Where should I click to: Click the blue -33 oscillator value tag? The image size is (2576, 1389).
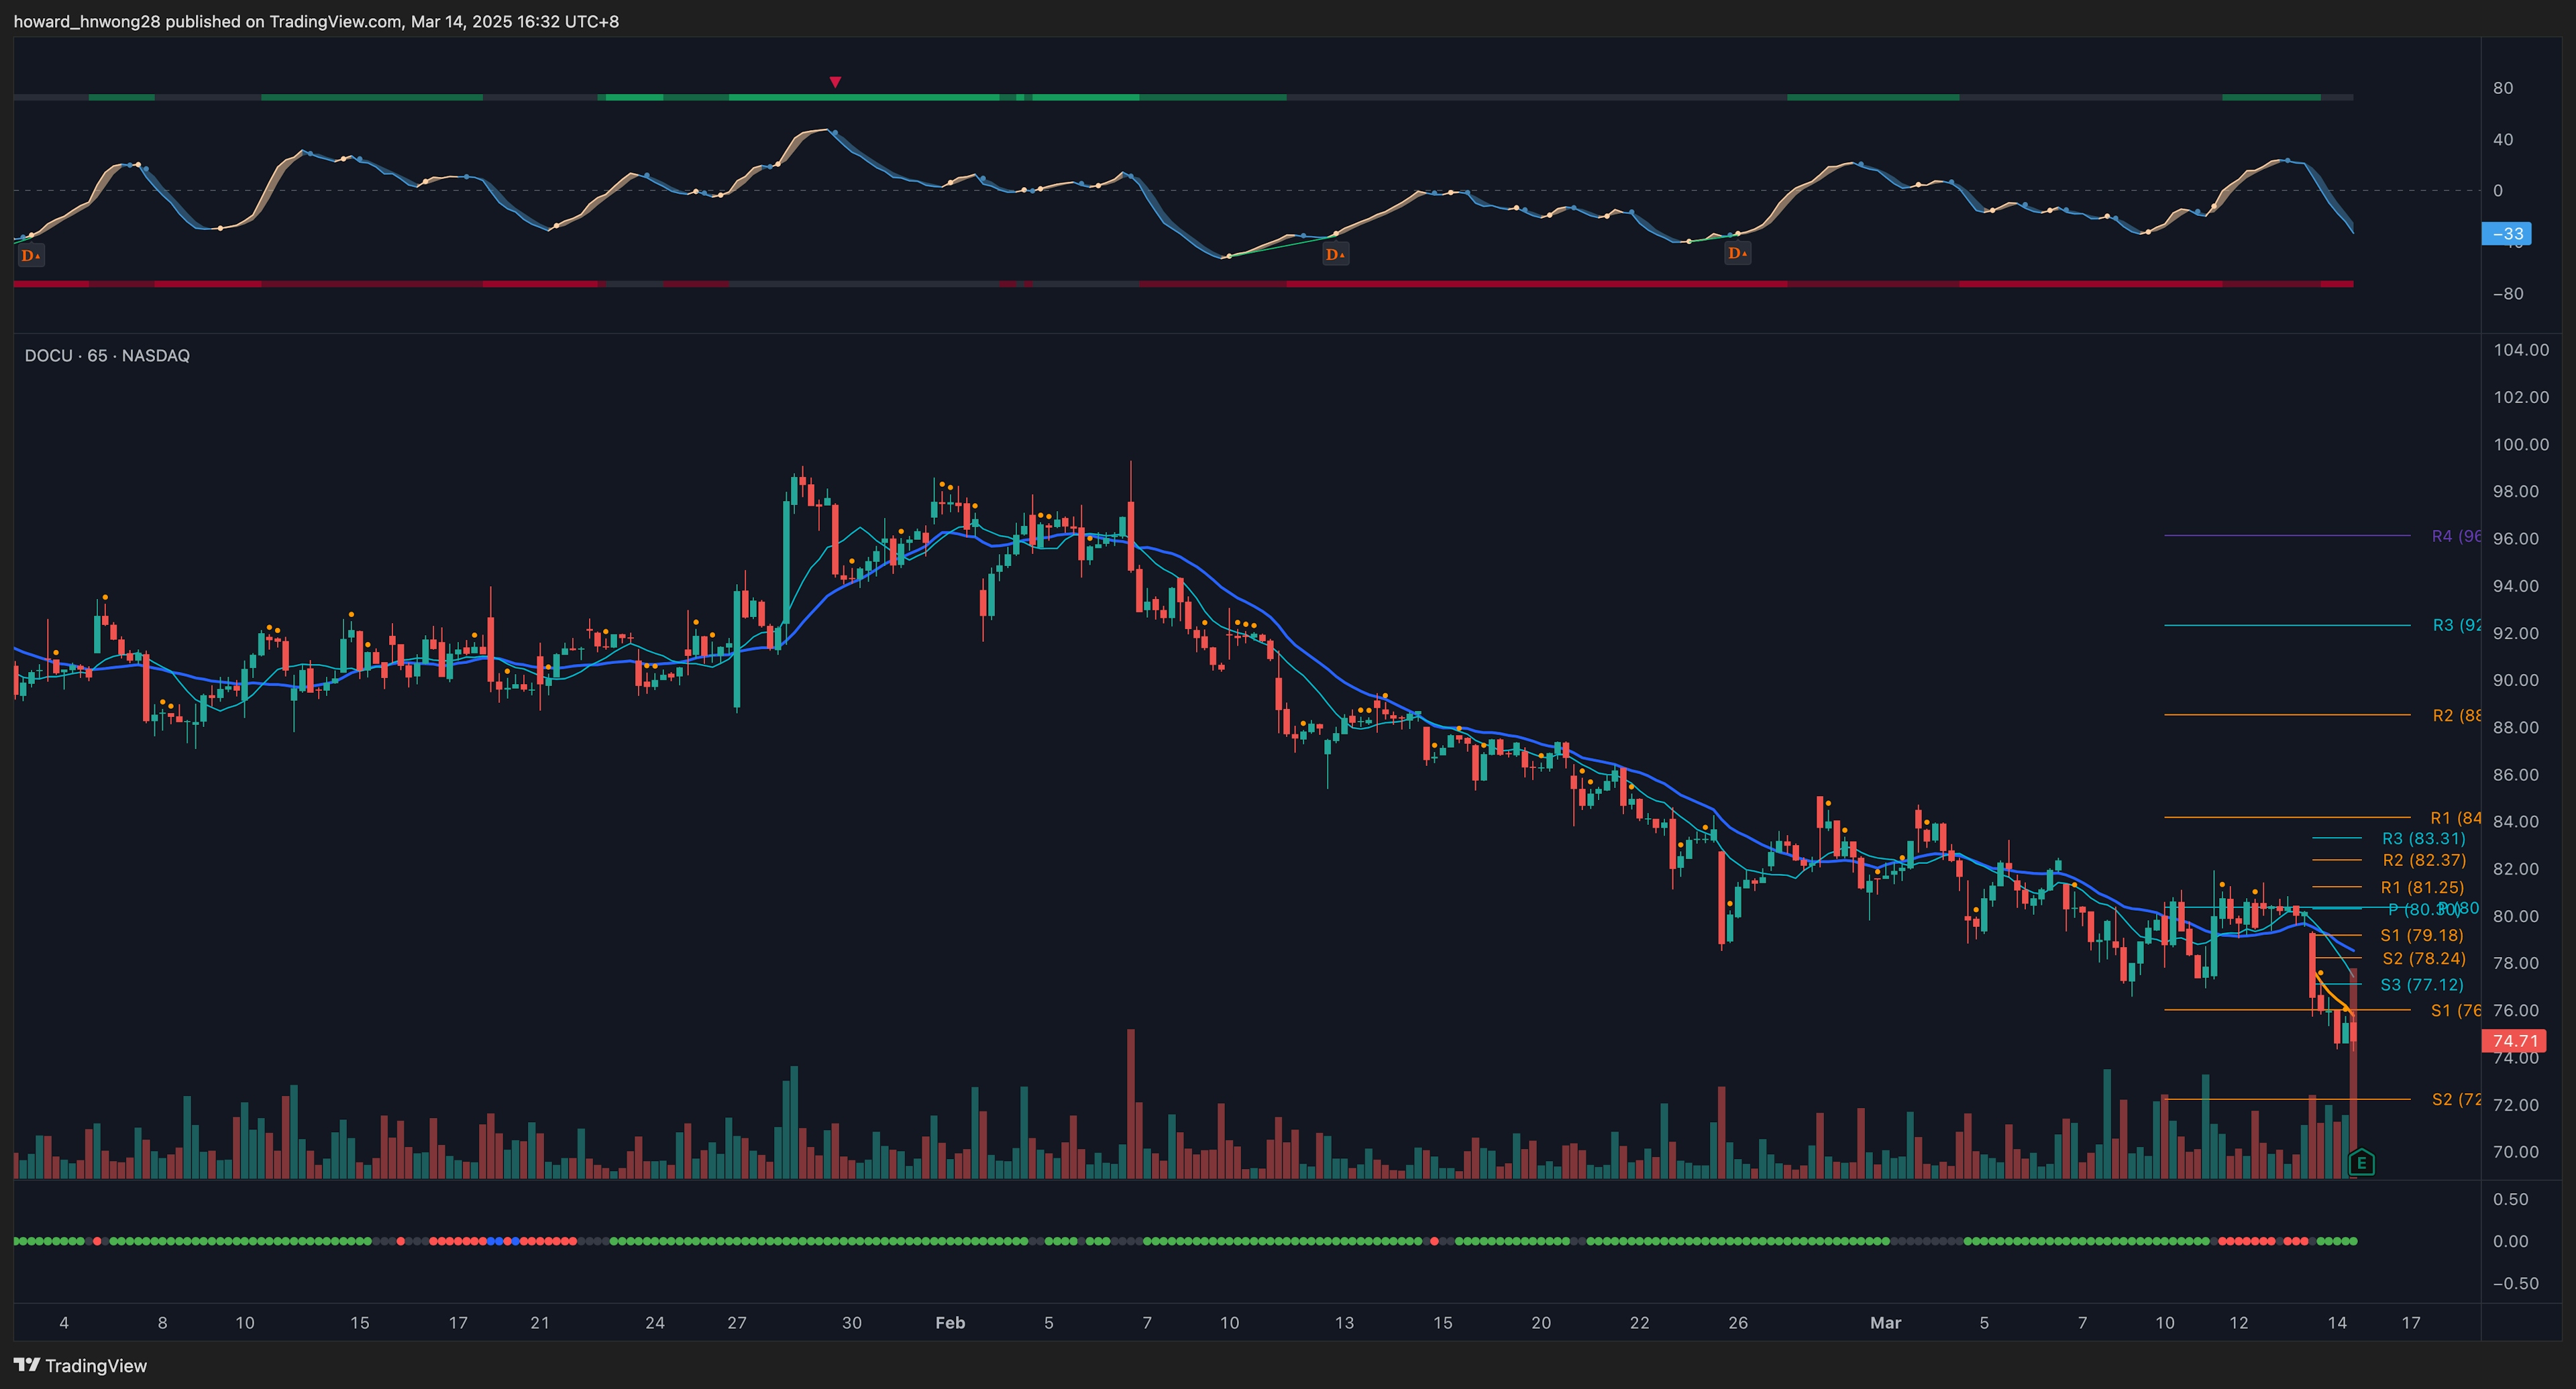2507,234
